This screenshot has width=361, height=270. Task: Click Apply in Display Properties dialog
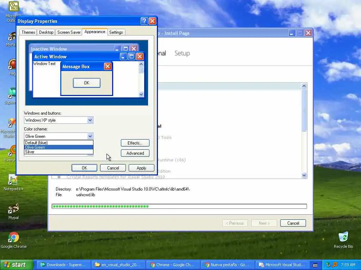coord(141,168)
